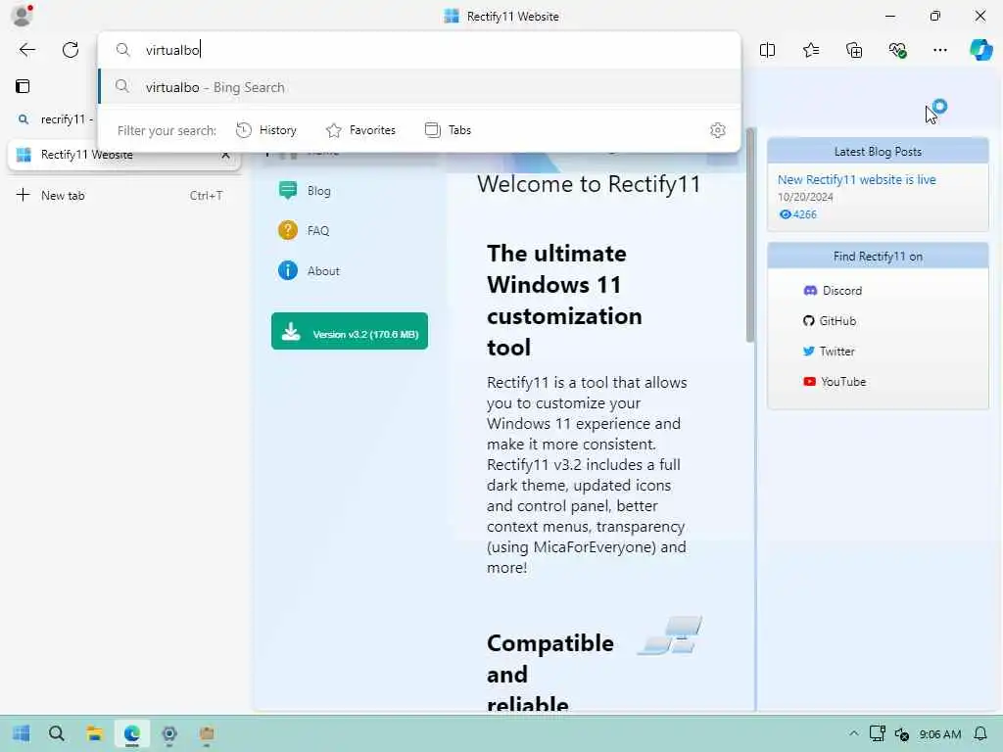Switch to the recrify11 search tab
The width and height of the screenshot is (1003, 752).
pos(58,119)
